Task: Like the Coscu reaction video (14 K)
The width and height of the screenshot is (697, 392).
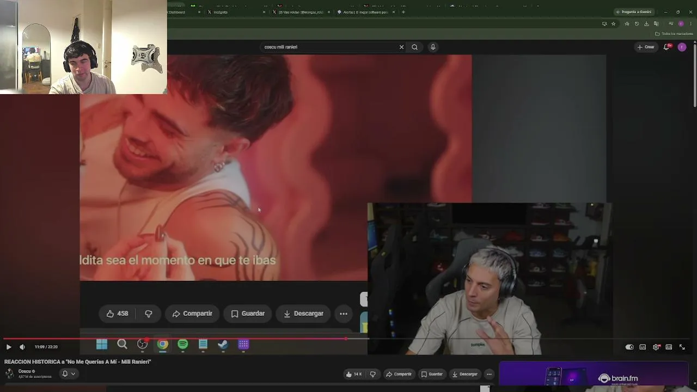Action: tap(354, 374)
